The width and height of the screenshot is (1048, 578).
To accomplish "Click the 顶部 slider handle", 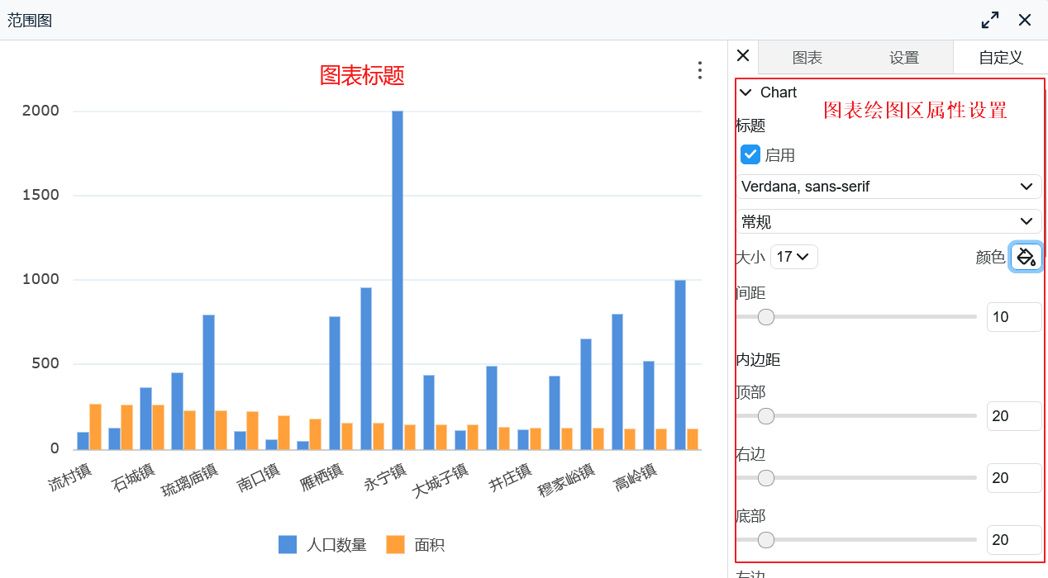I will [765, 416].
